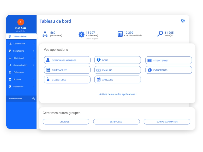Click the Mon Asso organization name
The width and height of the screenshot is (203, 152).
click(x=21, y=28)
